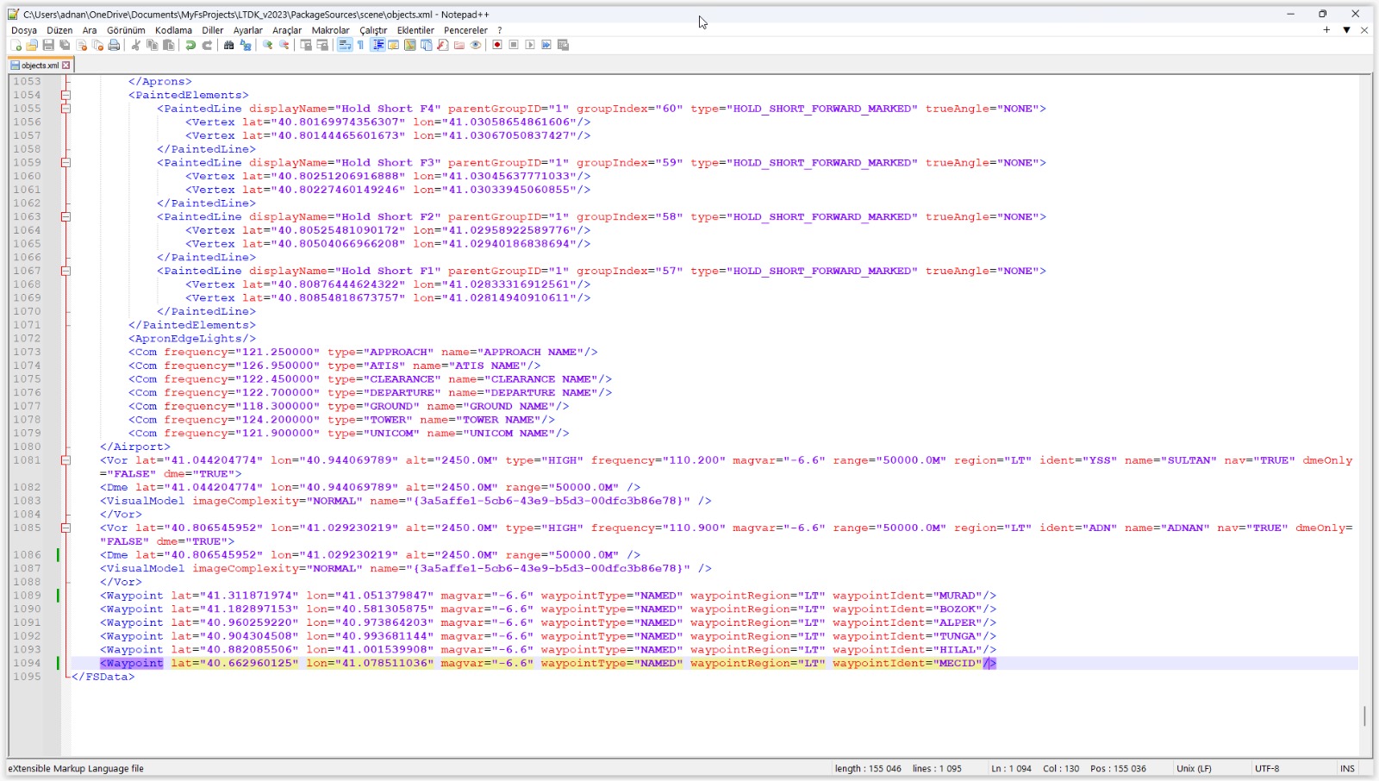
Task: Collapse the PaintedElements fold at line 1054
Action: [x=66, y=95]
